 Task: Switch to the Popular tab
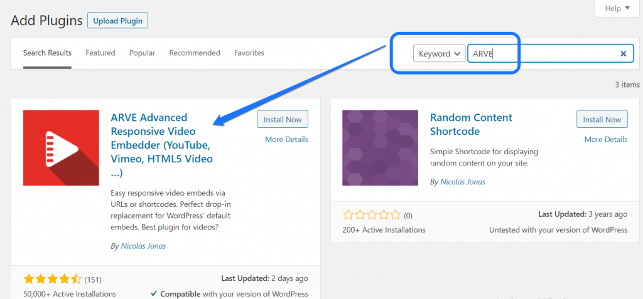click(142, 53)
